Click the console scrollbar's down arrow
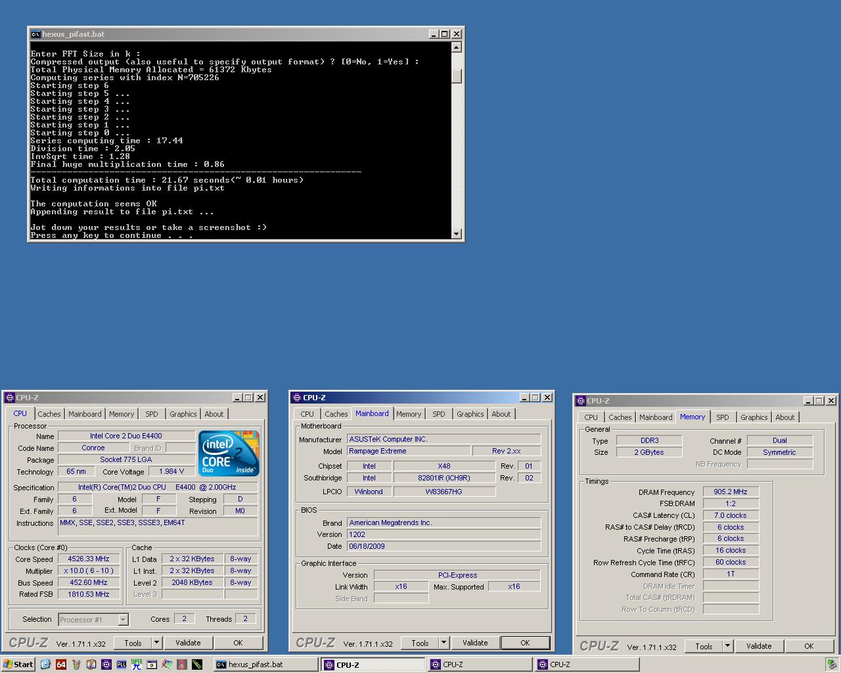This screenshot has height=673, width=841. (x=457, y=234)
